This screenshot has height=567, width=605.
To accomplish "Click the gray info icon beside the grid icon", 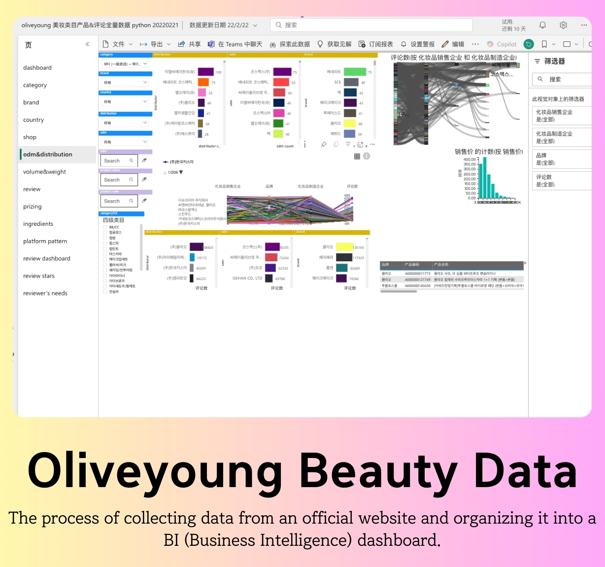I will click(367, 156).
